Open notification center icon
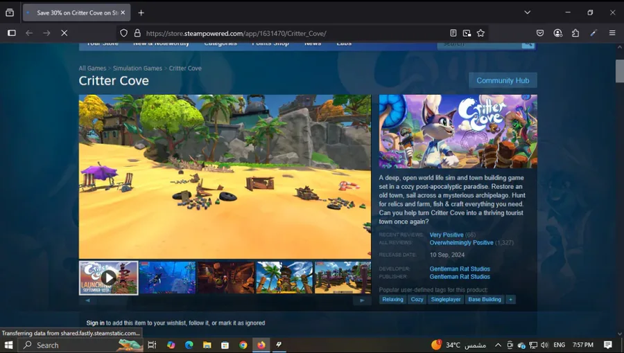Image resolution: width=624 pixels, height=353 pixels. (x=607, y=345)
